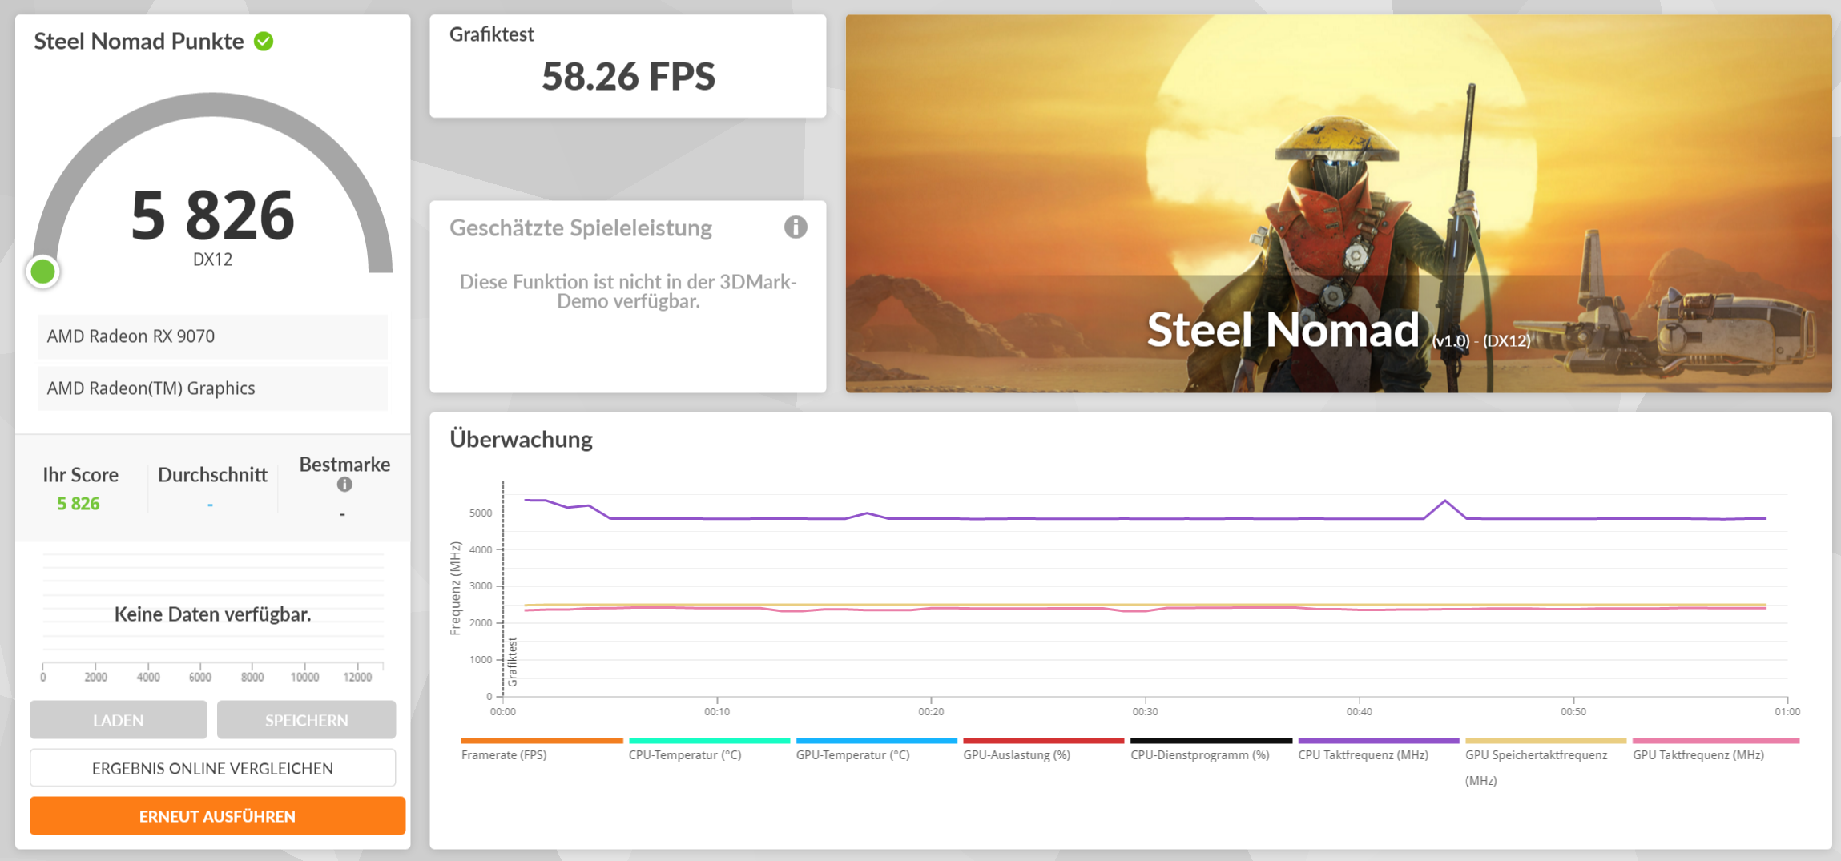
Task: Click the green verified checkmark beside Steel Nomad Punkte
Action: 264,41
